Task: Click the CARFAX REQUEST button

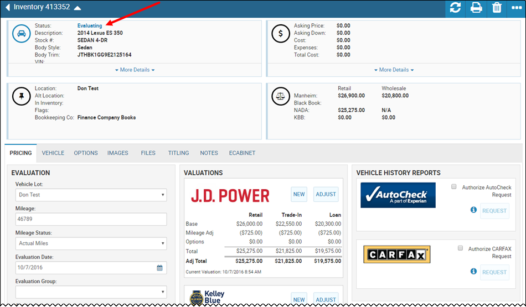Action: click(x=494, y=272)
